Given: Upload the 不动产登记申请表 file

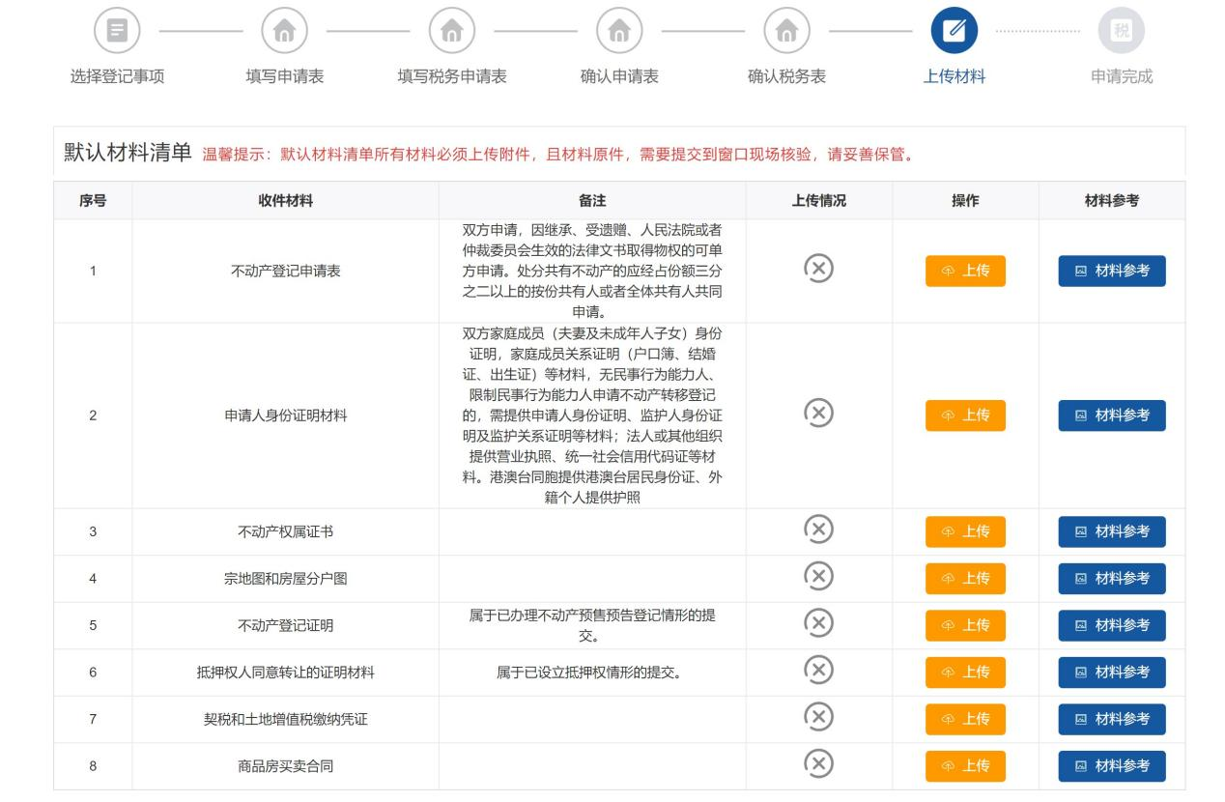Looking at the screenshot, I should (x=965, y=272).
